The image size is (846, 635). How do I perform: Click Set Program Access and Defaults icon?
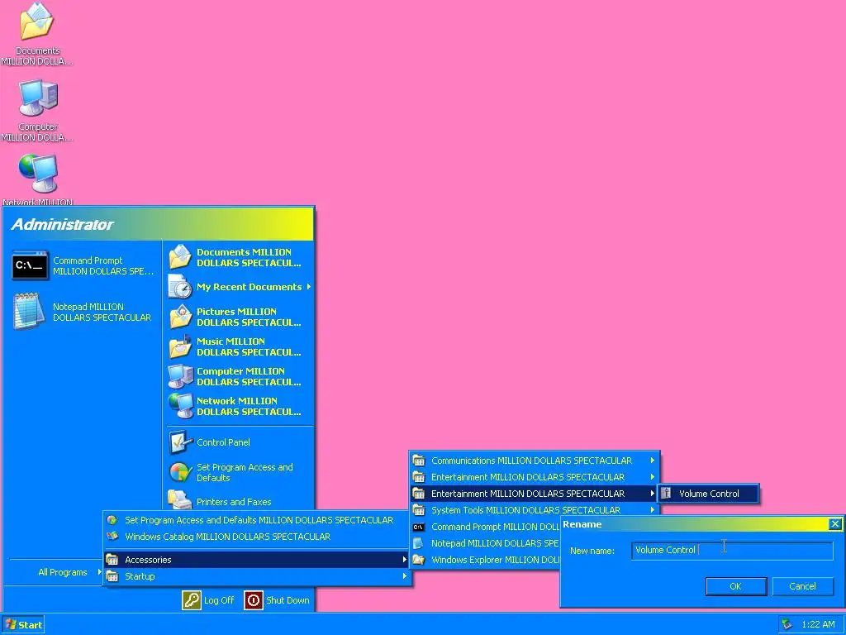[180, 472]
